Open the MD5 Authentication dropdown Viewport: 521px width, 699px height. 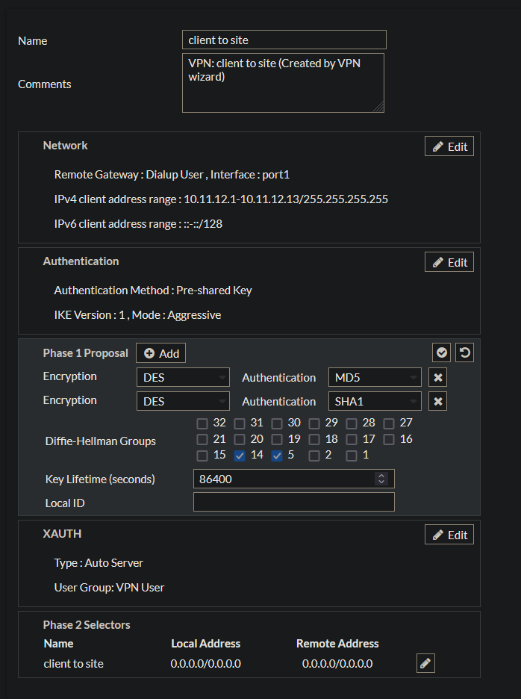(x=375, y=378)
